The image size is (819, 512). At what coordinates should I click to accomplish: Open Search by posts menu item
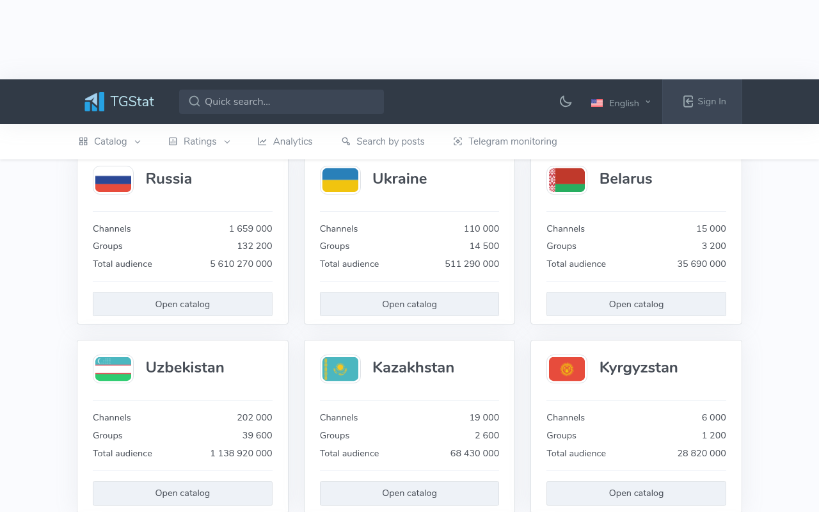(383, 141)
